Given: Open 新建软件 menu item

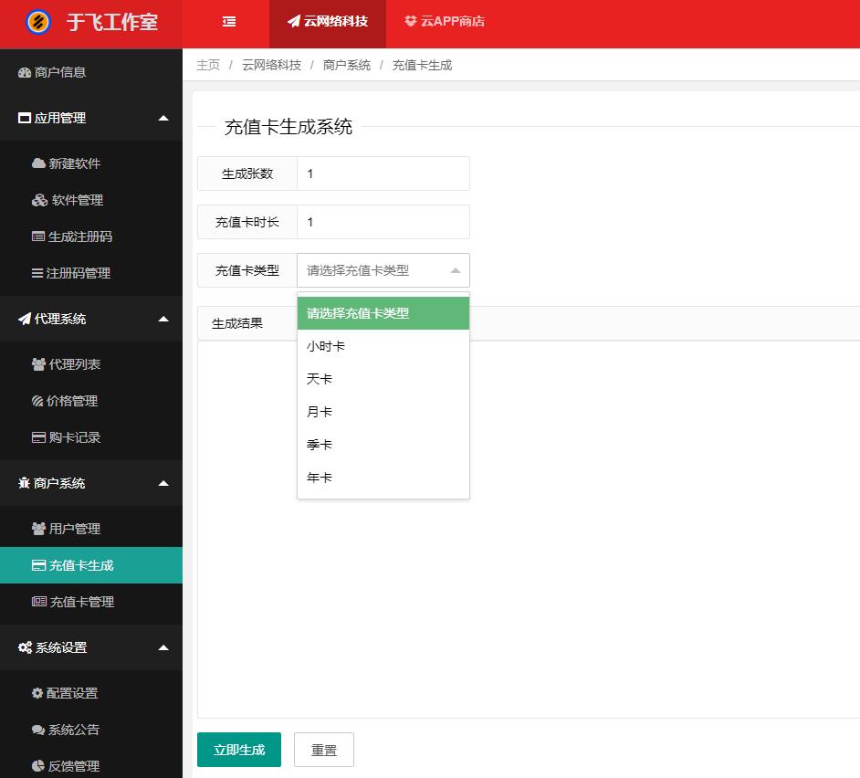Looking at the screenshot, I should pyautogui.click(x=91, y=163).
